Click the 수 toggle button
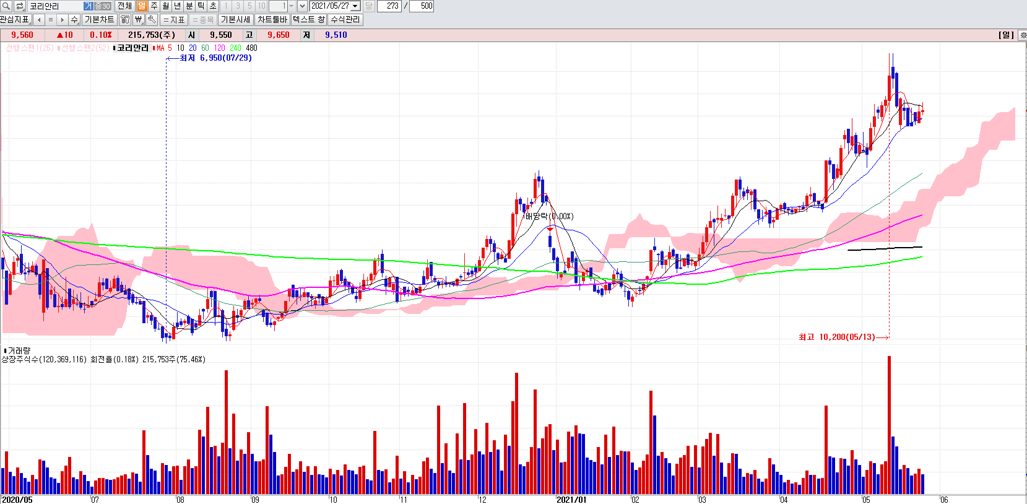 point(74,20)
